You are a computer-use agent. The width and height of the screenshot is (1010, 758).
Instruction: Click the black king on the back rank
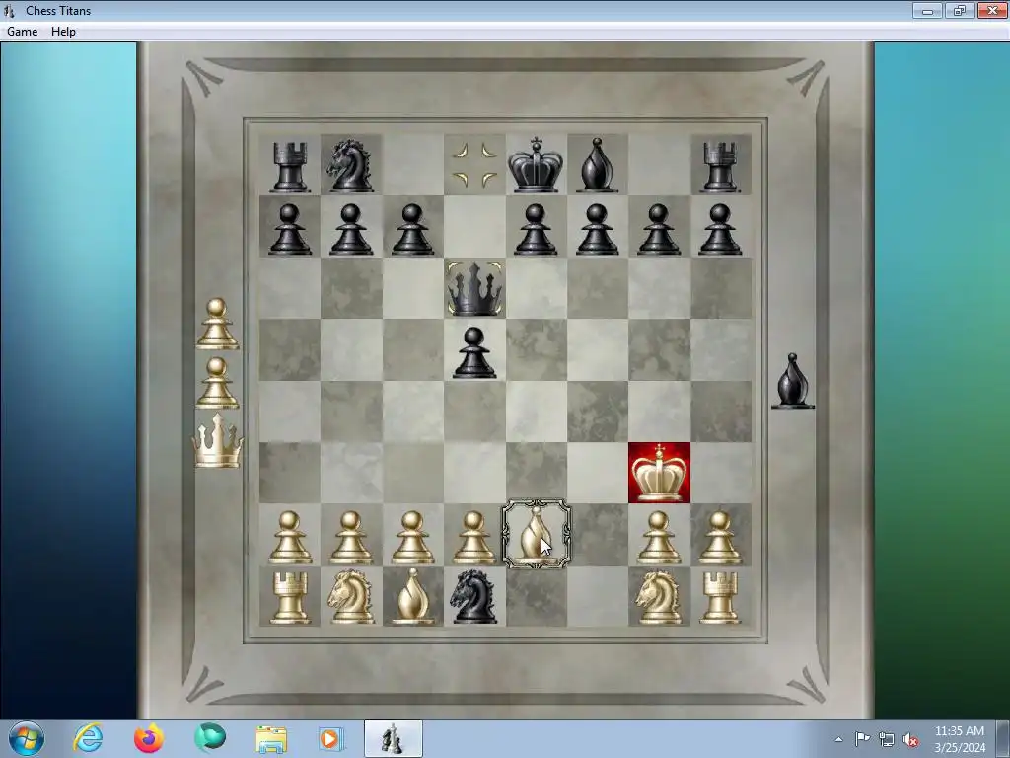coord(536,165)
